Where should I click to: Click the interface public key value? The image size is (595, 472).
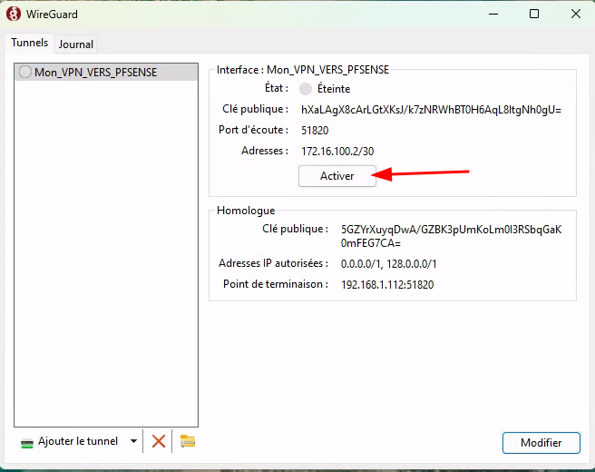[431, 109]
